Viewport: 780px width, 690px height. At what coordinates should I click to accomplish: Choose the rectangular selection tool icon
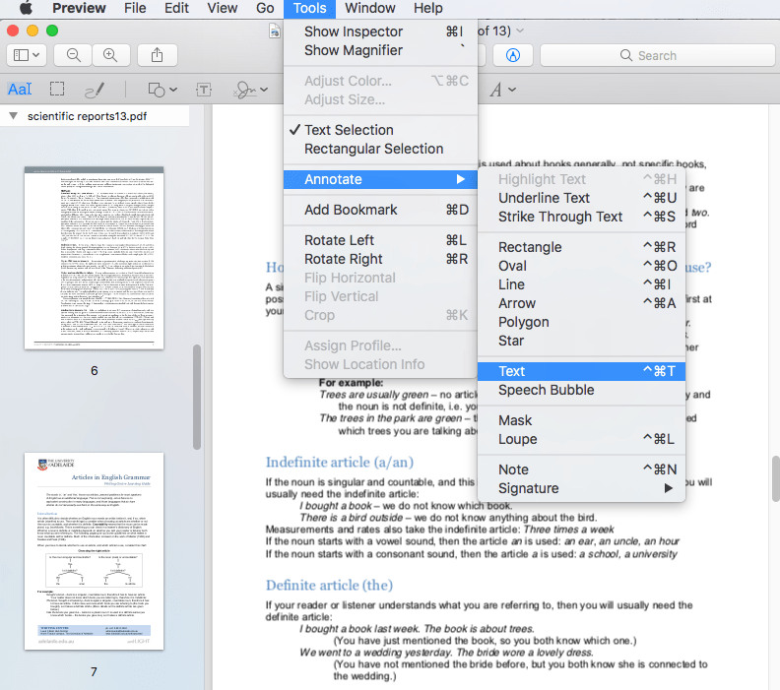(x=57, y=89)
